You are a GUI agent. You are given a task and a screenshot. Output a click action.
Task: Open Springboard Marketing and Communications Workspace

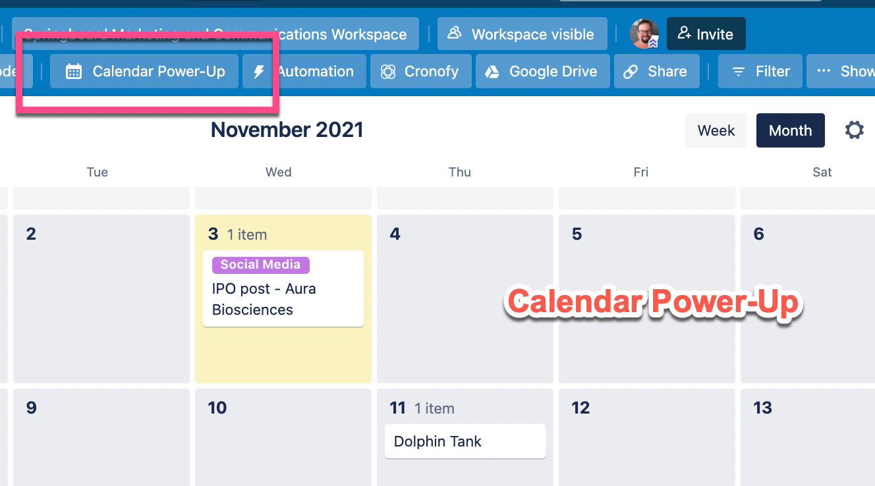point(217,34)
